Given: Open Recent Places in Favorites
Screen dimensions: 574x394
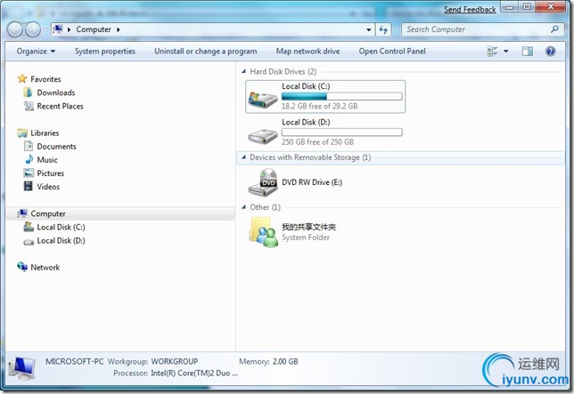Looking at the screenshot, I should pos(60,106).
